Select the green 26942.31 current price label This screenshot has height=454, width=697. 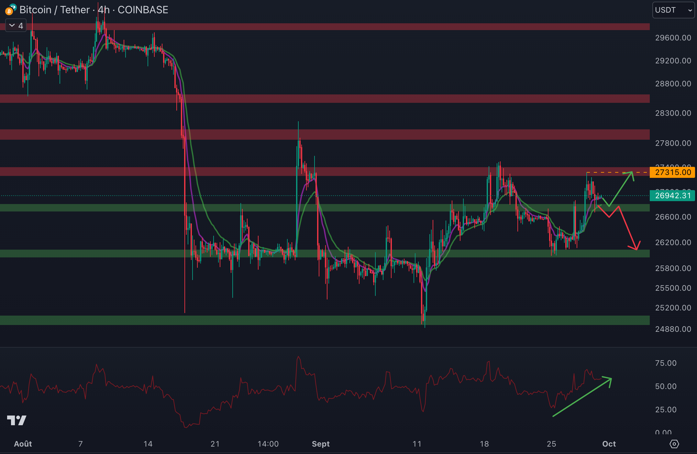672,196
